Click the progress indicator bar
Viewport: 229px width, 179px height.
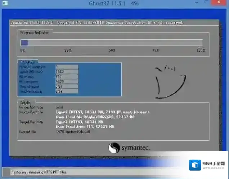pos(111,43)
